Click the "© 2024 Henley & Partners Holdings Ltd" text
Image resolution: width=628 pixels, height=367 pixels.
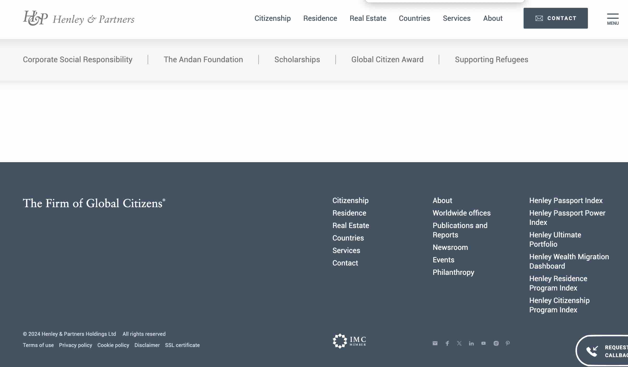(70, 334)
